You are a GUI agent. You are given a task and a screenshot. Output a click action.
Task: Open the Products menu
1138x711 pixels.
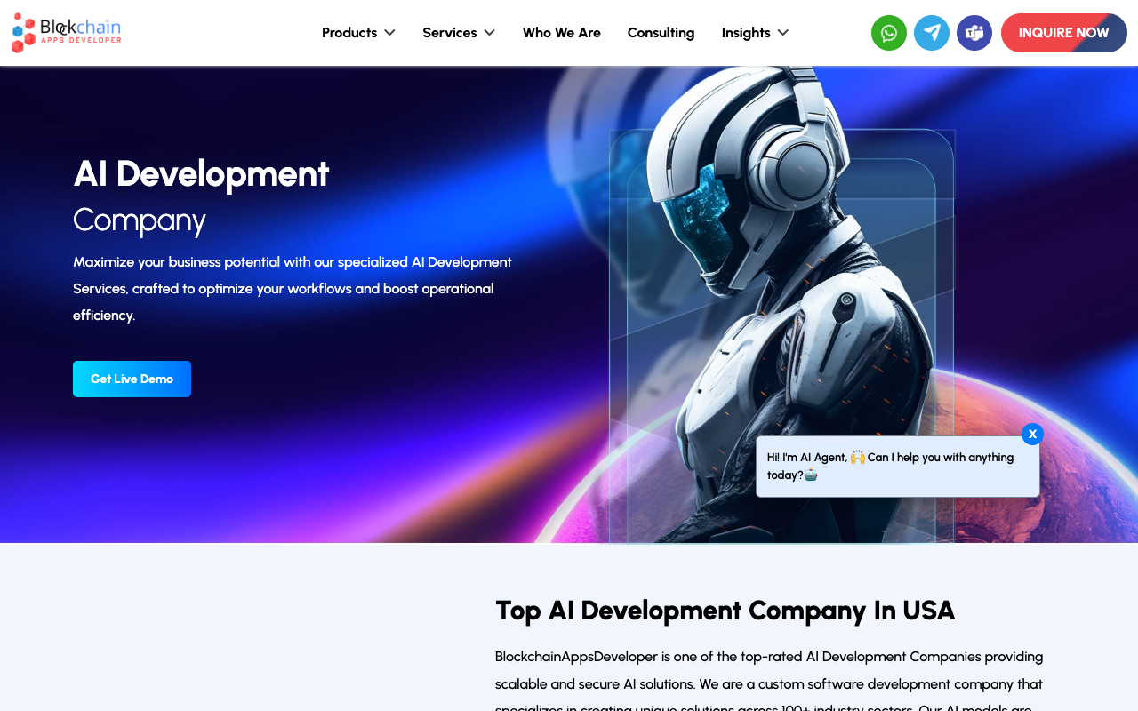click(x=349, y=33)
